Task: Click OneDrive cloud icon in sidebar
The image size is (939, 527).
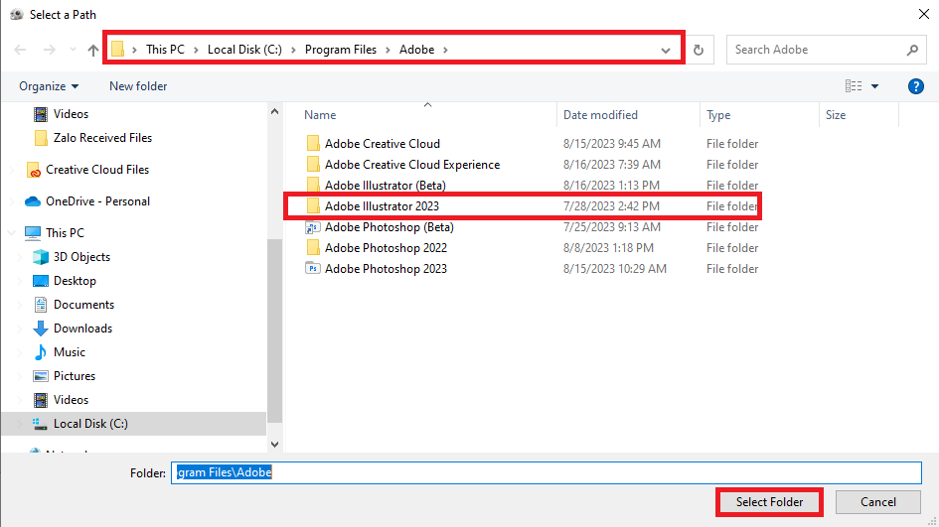Action: click(33, 201)
